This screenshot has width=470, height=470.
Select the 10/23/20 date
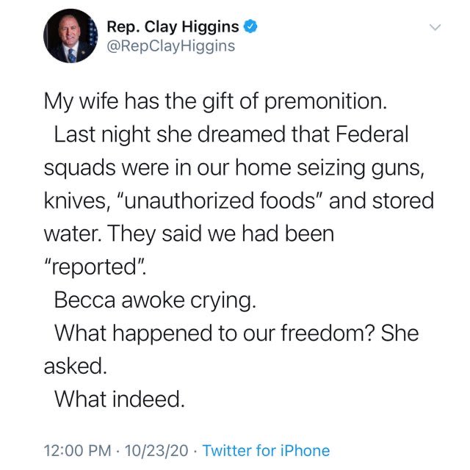coord(156,450)
